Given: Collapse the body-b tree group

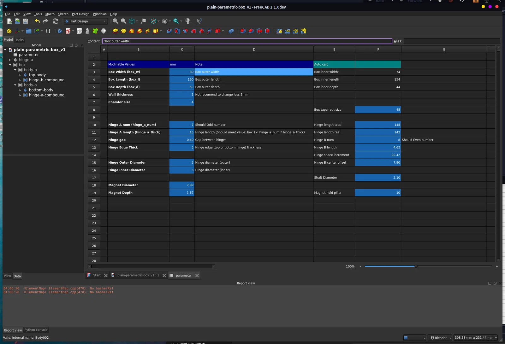Looking at the screenshot, I should [x=15, y=70].
